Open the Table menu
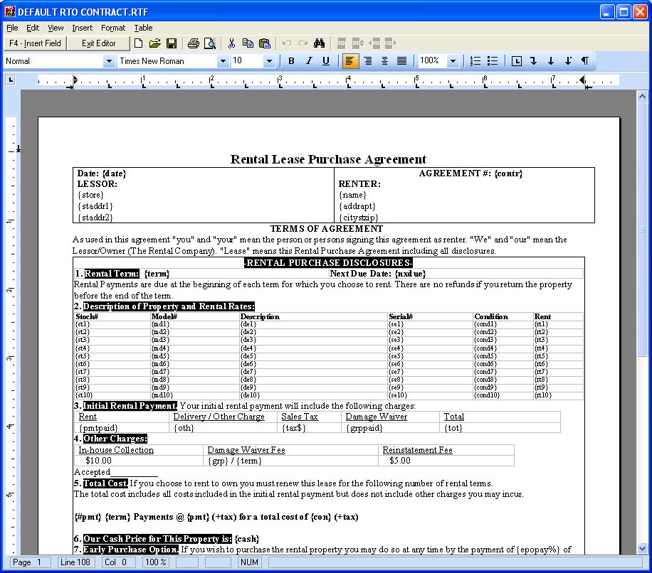The height and width of the screenshot is (573, 652). [143, 28]
